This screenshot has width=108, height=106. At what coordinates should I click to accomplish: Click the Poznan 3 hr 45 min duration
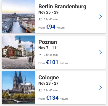pyautogui.click(x=51, y=55)
